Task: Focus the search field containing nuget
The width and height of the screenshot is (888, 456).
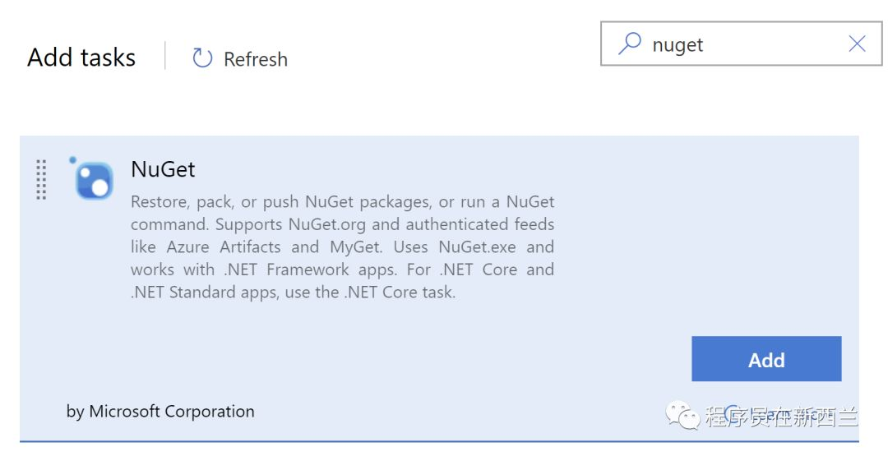Action: pyautogui.click(x=741, y=44)
